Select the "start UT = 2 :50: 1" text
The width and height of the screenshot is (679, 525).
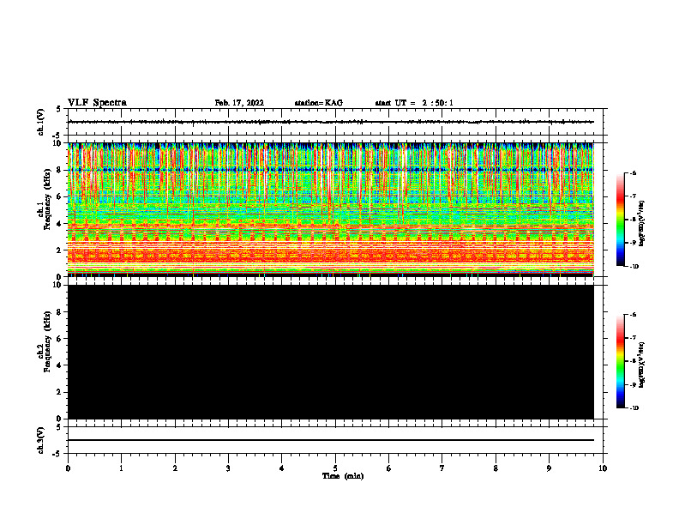[x=414, y=103]
